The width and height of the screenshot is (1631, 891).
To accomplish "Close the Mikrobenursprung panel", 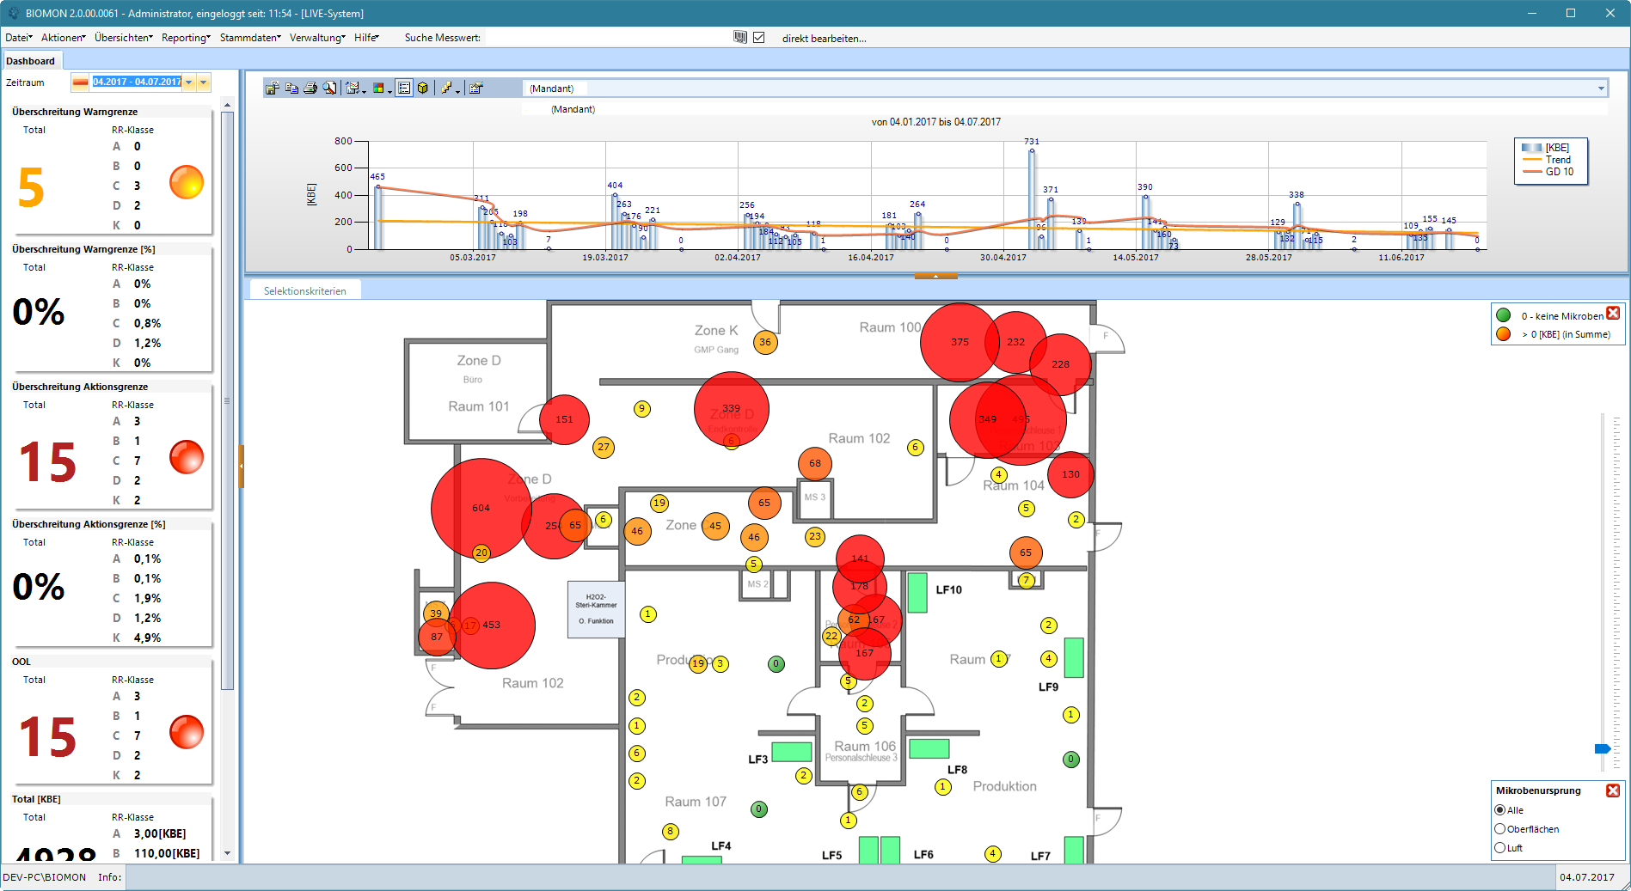I will point(1613,790).
